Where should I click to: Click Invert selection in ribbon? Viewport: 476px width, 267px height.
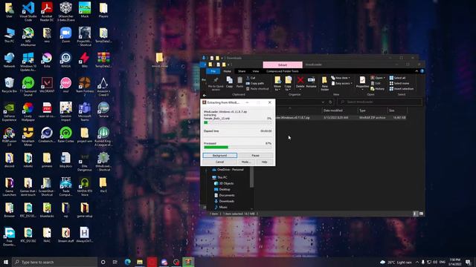(x=402, y=89)
